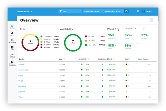
Task: Click info icon next to Worst 5 dropdown
Action: [143, 28]
